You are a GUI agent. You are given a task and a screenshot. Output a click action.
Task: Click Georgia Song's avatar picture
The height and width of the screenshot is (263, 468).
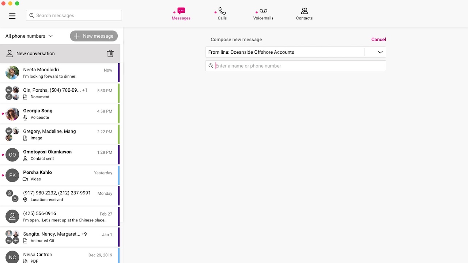point(12,114)
